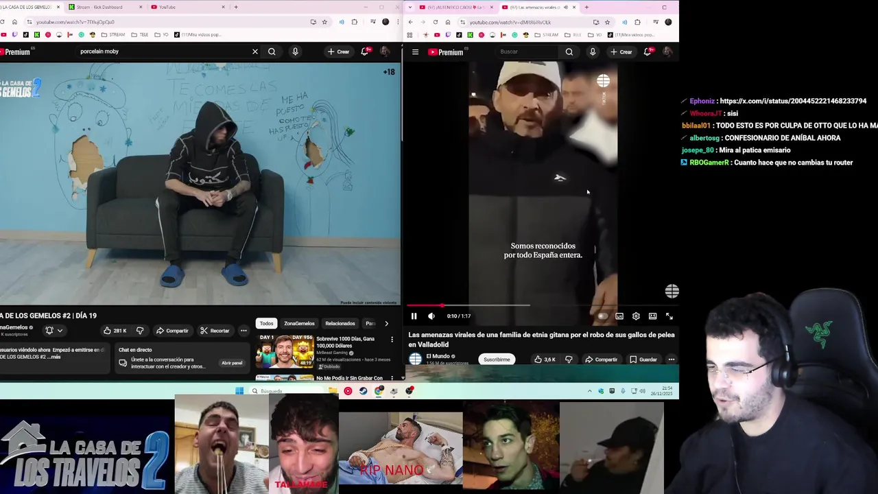Open new tab in left browser
This screenshot has height=494, width=878.
click(236, 7)
